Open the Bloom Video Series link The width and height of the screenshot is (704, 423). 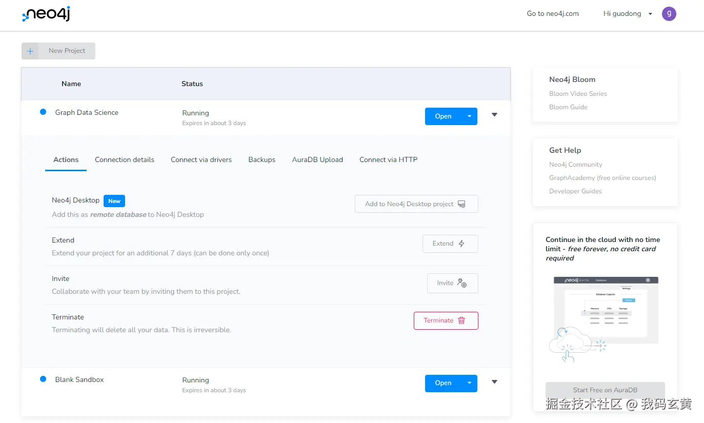pos(578,94)
